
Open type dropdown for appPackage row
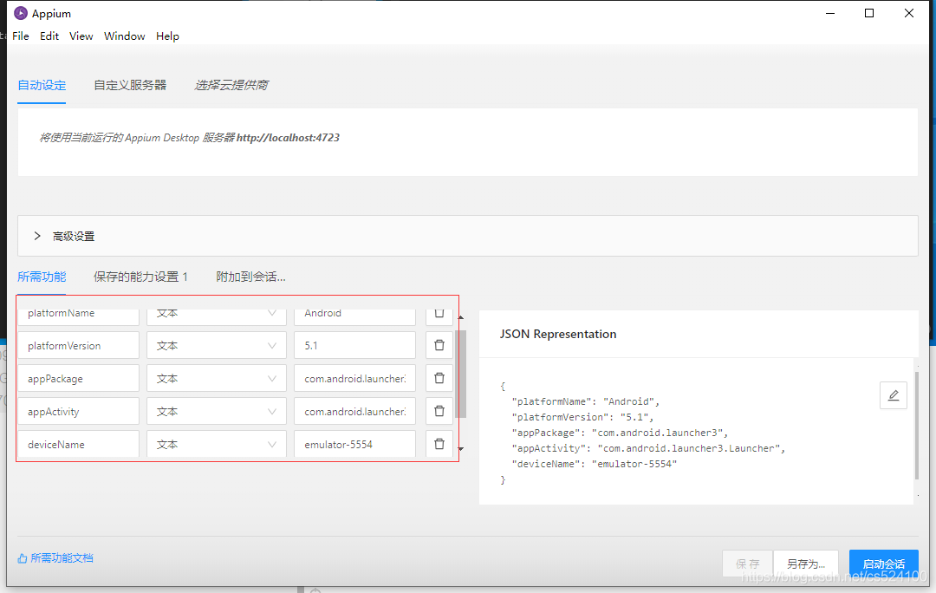pos(216,378)
